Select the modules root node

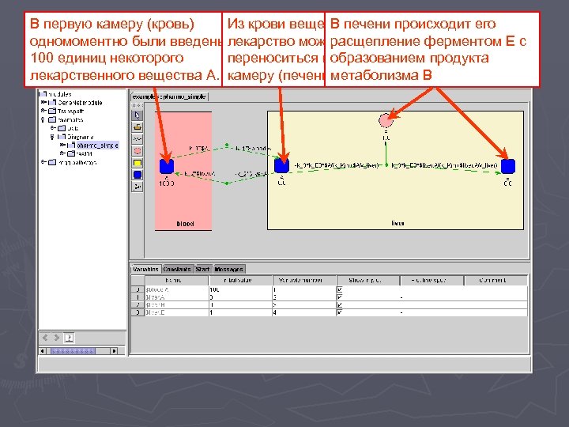(x=60, y=94)
